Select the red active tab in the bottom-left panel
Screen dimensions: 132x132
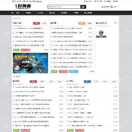coord(33,81)
